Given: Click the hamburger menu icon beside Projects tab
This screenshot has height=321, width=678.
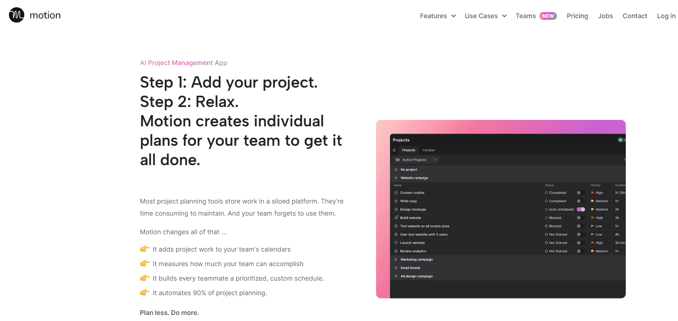Looking at the screenshot, I should click(x=394, y=150).
